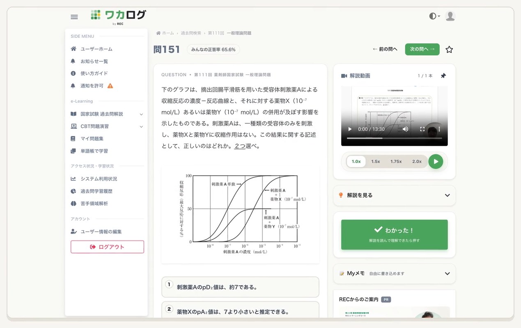This screenshot has width=521, height=328.
Task: Open the theme contrast toggle dropdown
Action: point(434,16)
